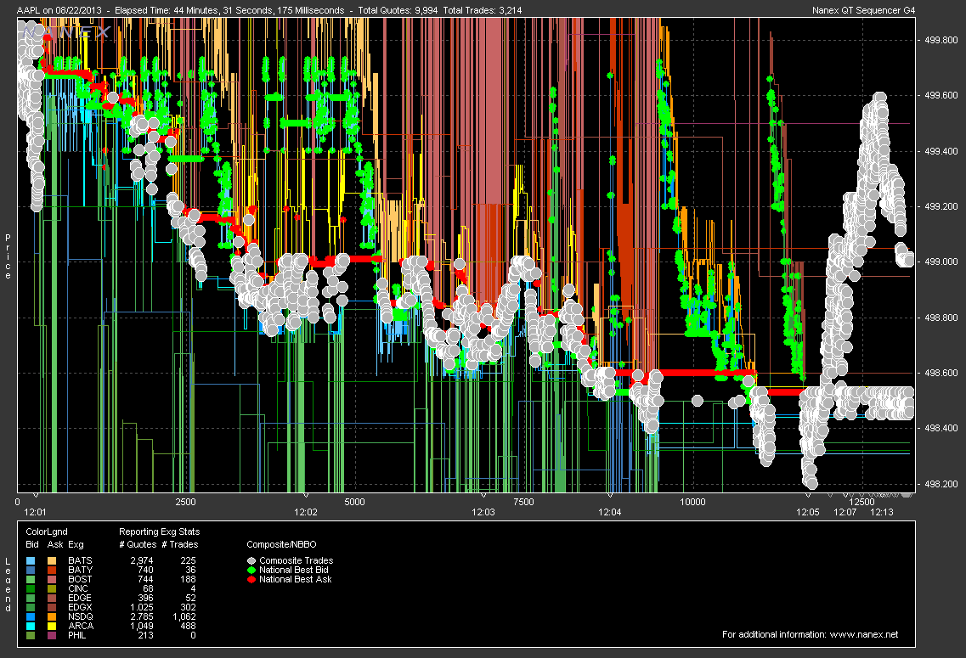The width and height of the screenshot is (966, 658).
Task: Click the red National Best Ask marker
Action: (x=251, y=579)
